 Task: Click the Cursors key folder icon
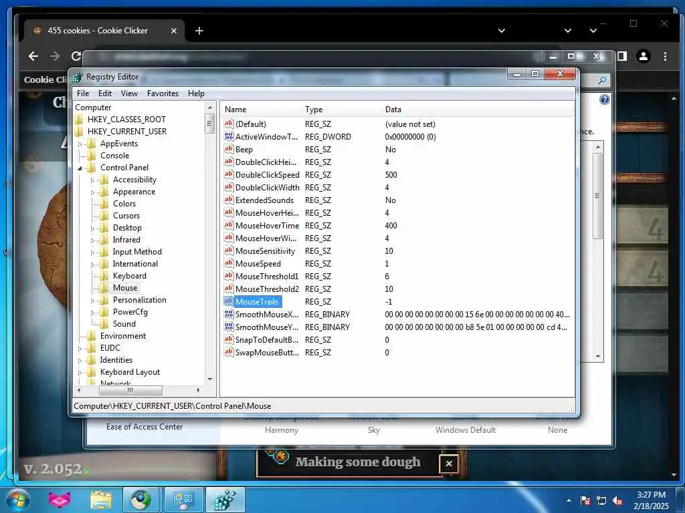click(x=104, y=216)
